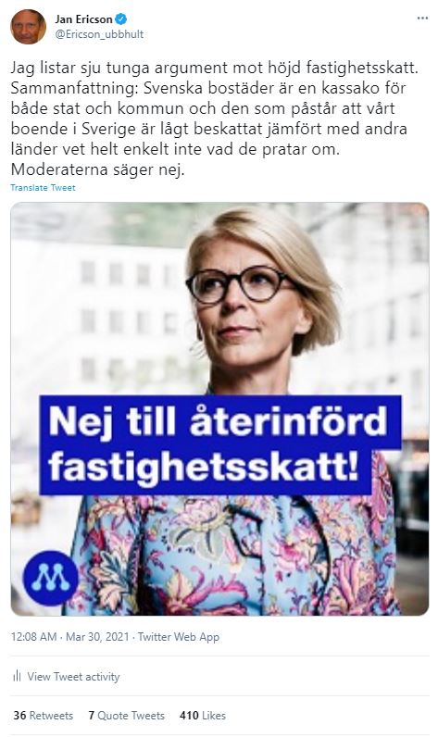
Task: Open Jan Ericson's profile avatar
Action: [x=28, y=27]
